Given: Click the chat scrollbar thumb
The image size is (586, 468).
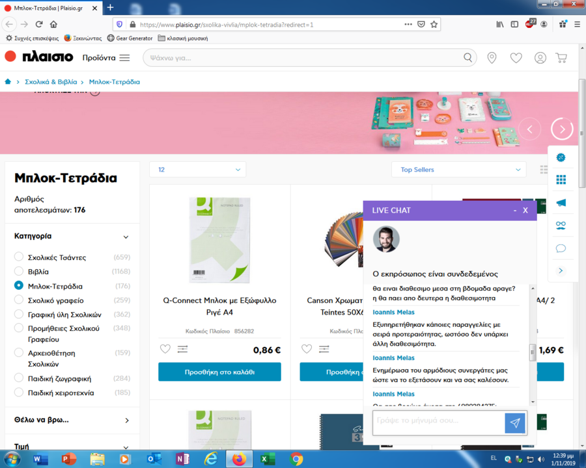Looking at the screenshot, I should coord(533,352).
